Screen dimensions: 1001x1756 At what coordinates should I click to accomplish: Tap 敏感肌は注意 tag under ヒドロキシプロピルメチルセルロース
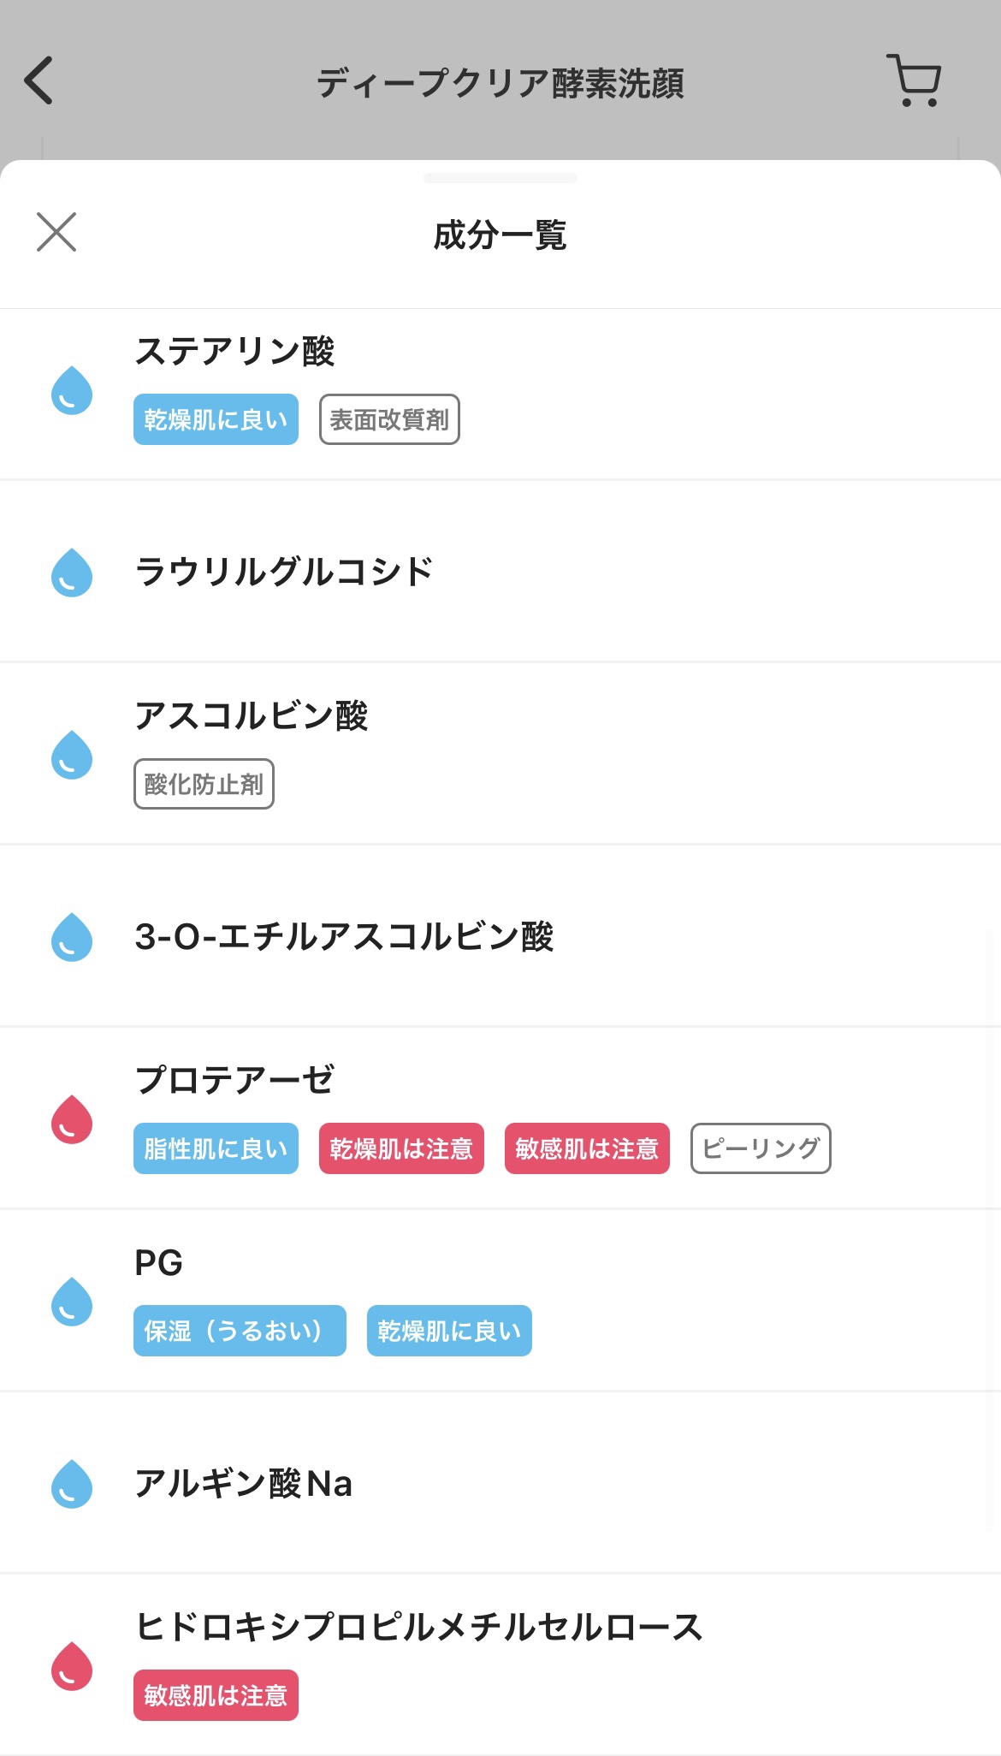coord(216,1695)
